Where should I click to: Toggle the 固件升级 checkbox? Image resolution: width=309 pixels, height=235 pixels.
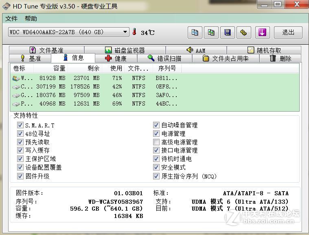pos(20,176)
